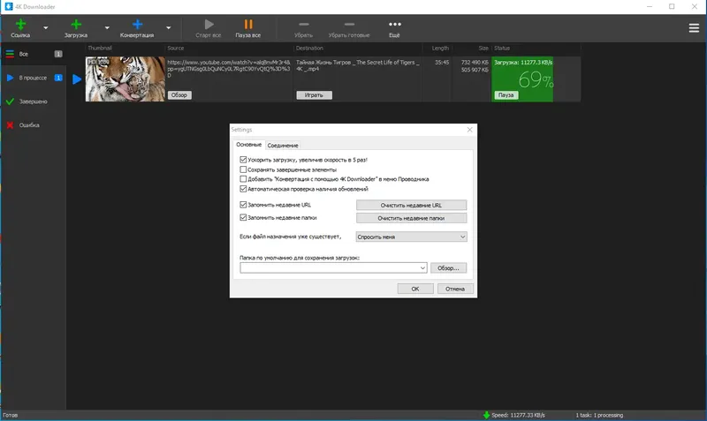Enable Сохранять завершенные элементы checkbox
This screenshot has width=707, height=421.
[x=243, y=169]
